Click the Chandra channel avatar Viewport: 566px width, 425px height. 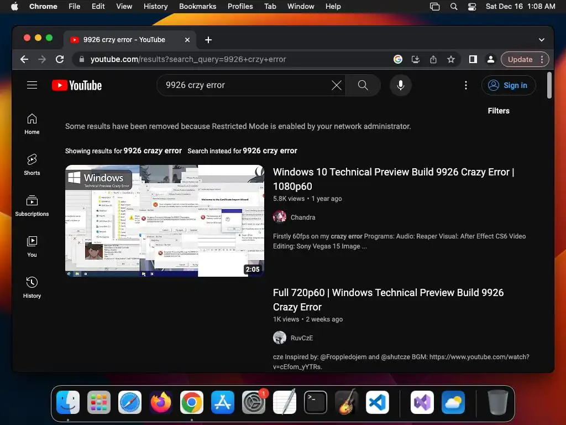coord(280,217)
